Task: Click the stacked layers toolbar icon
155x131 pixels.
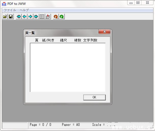Action: [48, 17]
